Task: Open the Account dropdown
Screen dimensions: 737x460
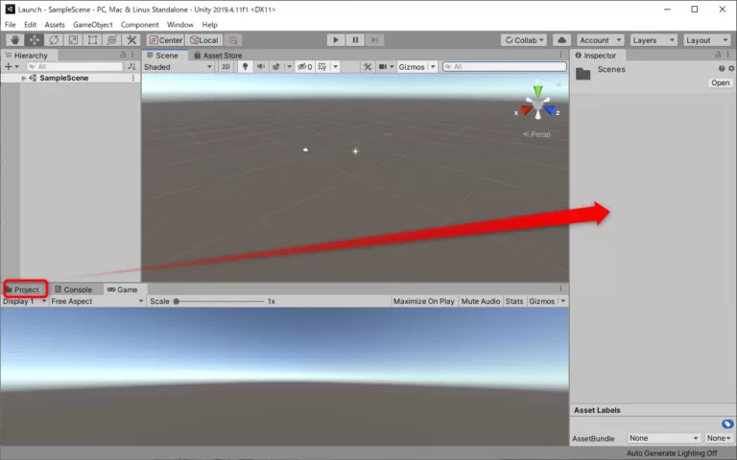Action: click(600, 40)
